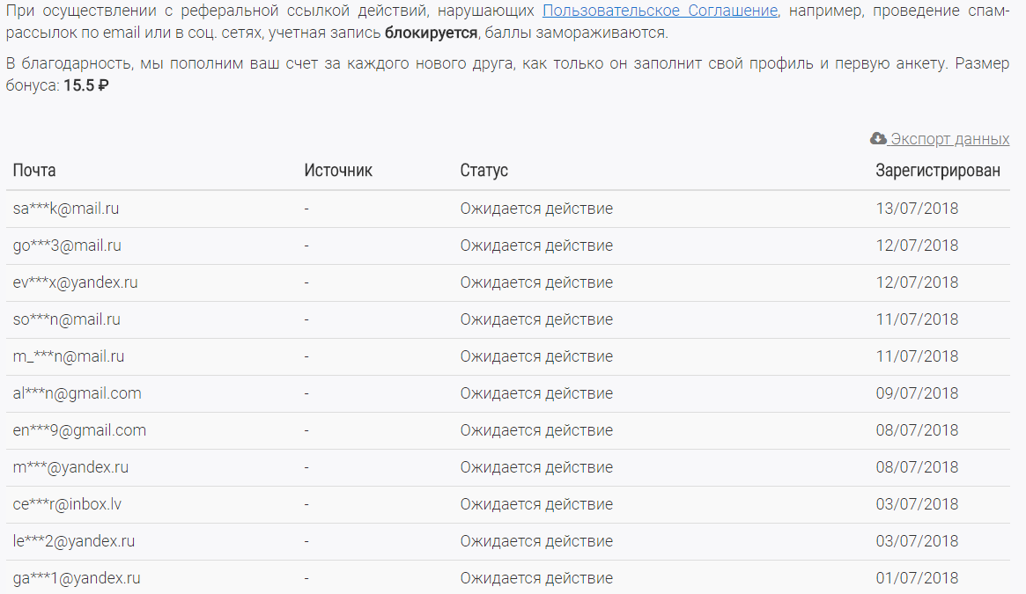The image size is (1026, 594).
Task: Click the ga***1@yandex.ru email cell
Action: pyautogui.click(x=77, y=578)
